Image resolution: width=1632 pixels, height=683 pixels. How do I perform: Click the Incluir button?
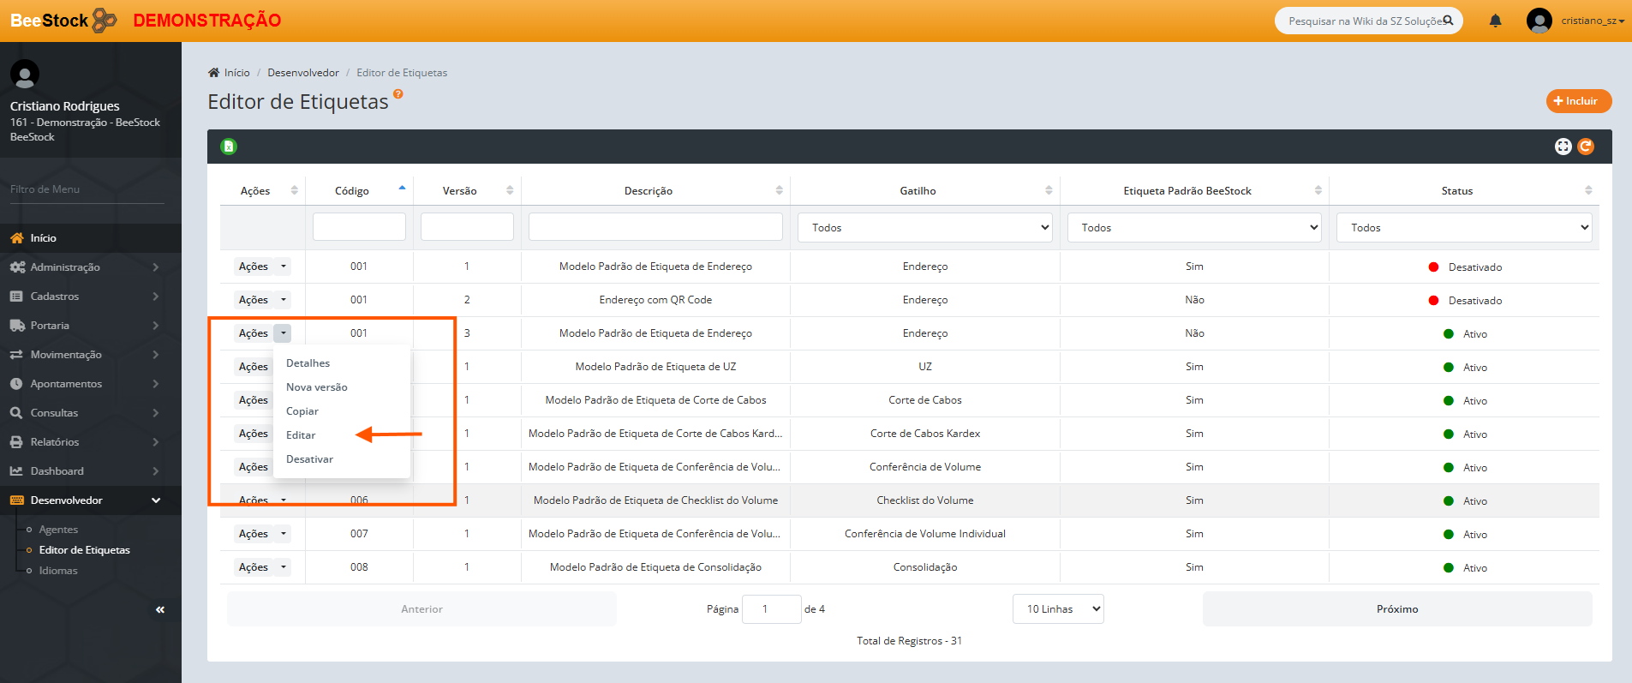1578,101
